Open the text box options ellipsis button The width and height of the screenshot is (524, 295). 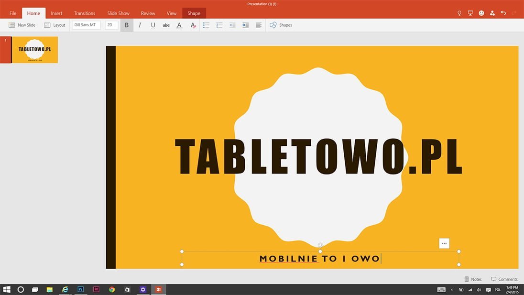point(444,243)
